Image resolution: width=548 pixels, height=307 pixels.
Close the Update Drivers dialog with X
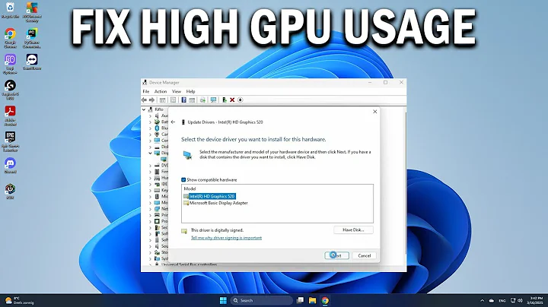[x=374, y=112]
